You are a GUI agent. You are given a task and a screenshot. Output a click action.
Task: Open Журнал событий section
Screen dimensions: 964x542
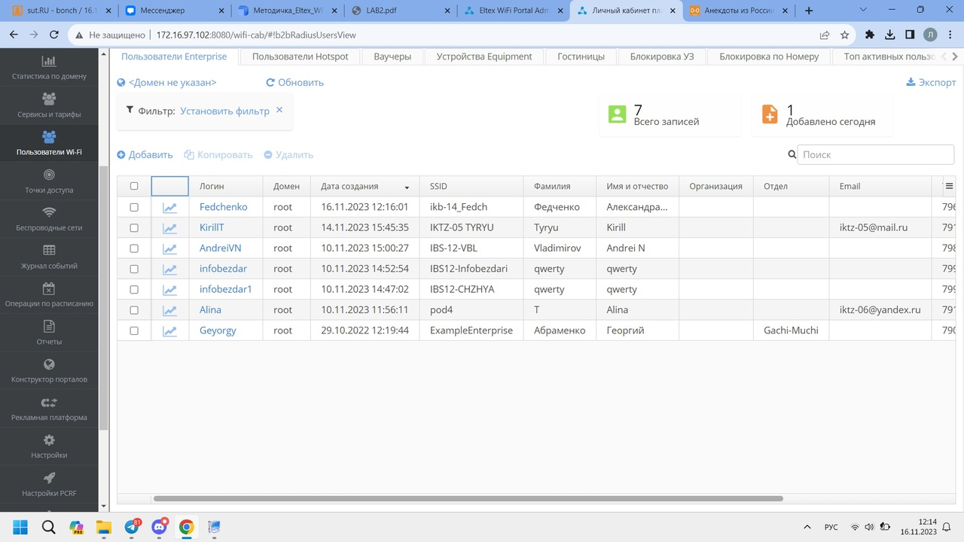click(49, 257)
